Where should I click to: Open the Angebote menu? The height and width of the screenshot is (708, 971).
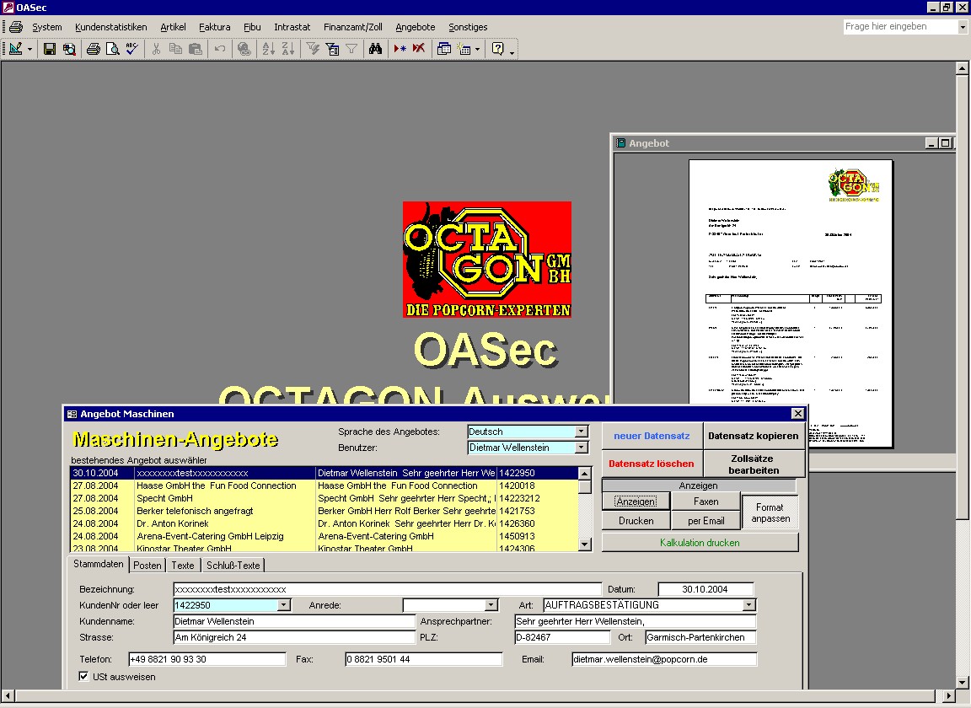(415, 27)
